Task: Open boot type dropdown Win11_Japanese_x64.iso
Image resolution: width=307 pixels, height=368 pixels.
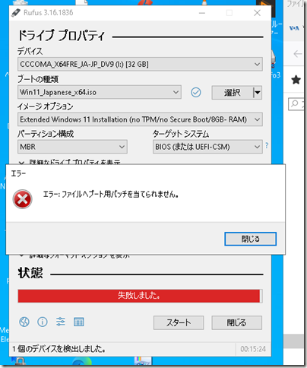Action: [100, 92]
